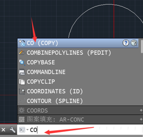Click the COPYBASE icon

point(22,63)
